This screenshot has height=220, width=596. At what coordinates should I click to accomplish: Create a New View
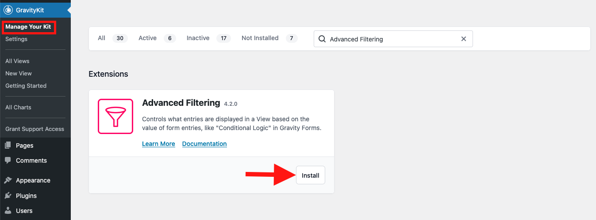pos(19,73)
